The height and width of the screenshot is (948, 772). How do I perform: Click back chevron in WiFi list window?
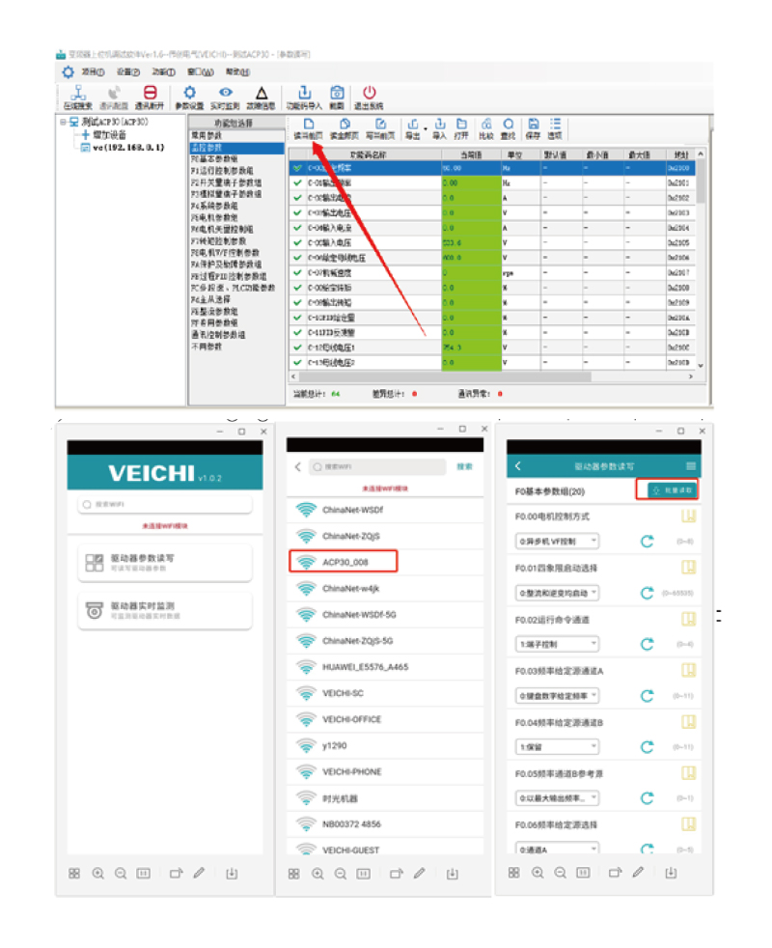tap(297, 466)
